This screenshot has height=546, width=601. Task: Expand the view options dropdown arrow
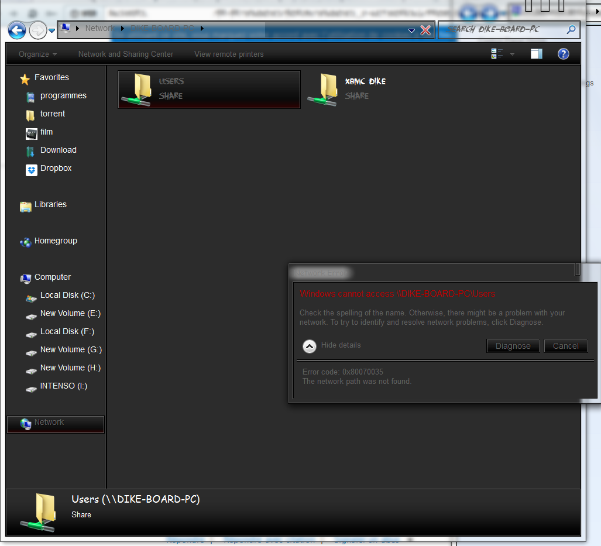coord(513,54)
